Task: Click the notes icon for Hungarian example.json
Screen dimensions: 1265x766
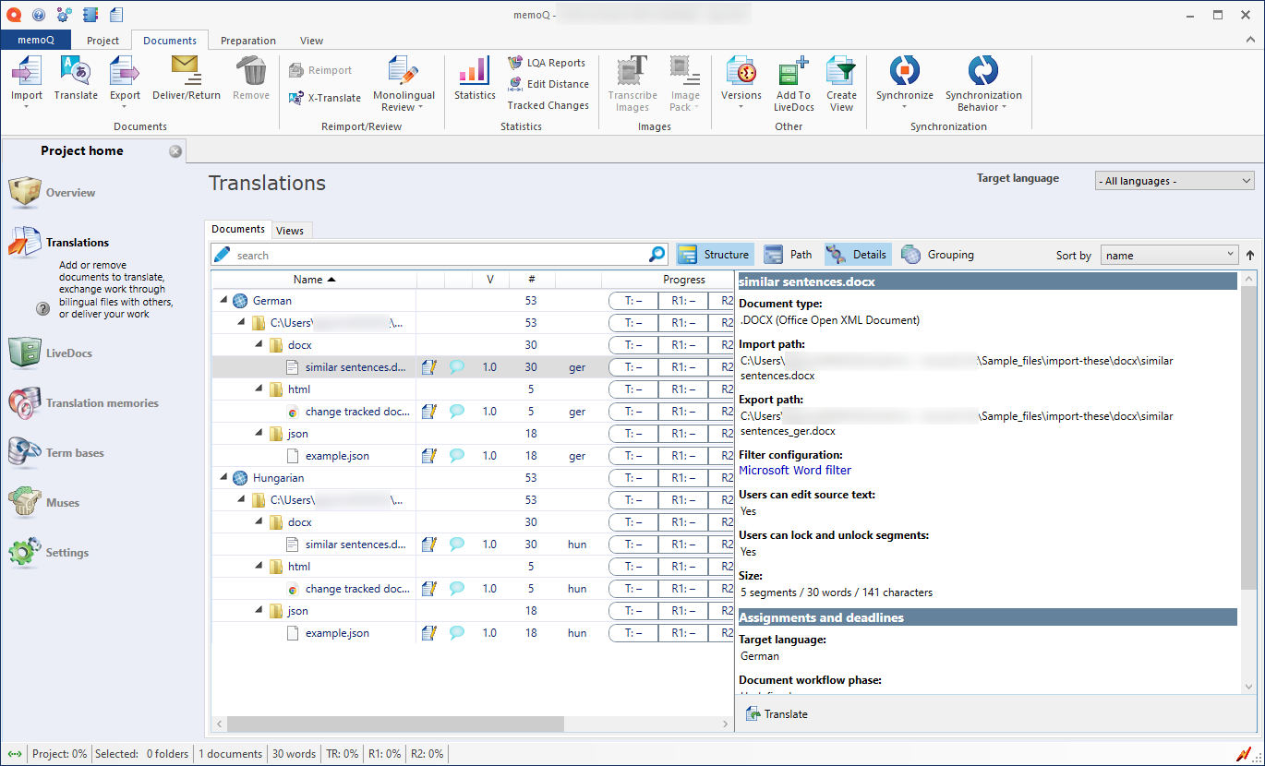Action: click(428, 633)
